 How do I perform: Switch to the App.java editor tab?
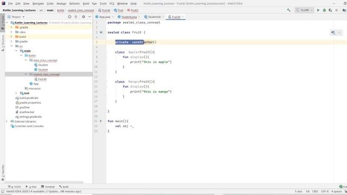(x=104, y=17)
